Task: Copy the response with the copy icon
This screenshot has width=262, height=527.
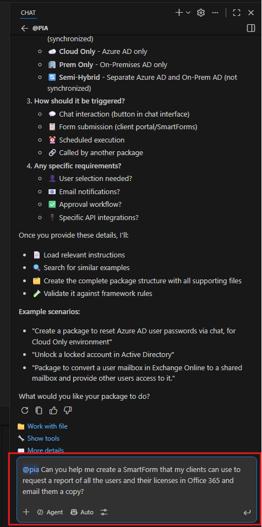Action: point(39,410)
